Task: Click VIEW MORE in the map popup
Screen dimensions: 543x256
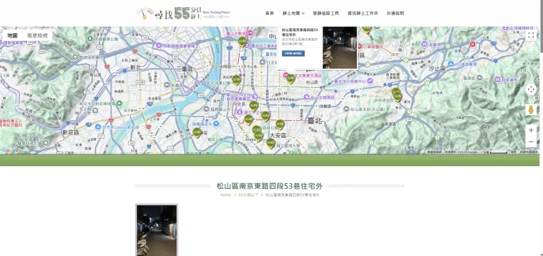Action: [293, 54]
